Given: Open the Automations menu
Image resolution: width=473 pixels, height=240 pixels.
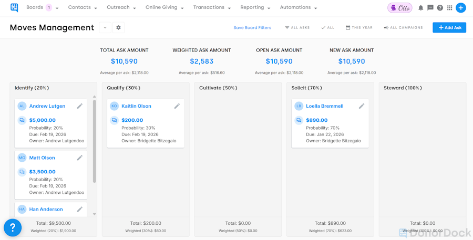Looking at the screenshot, I should coord(299,7).
